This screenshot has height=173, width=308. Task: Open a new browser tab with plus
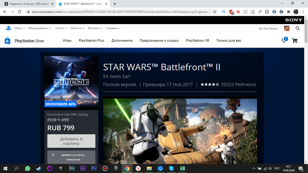pyautogui.click(x=115, y=4)
